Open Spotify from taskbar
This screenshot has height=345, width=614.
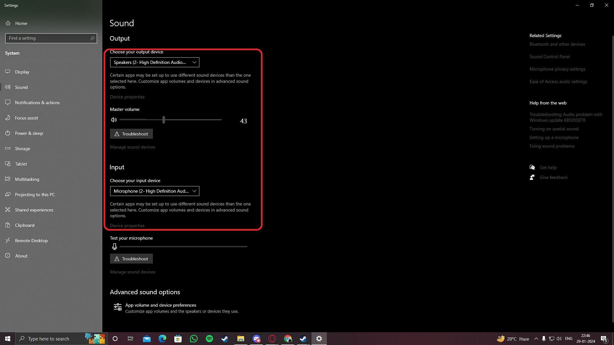tap(209, 339)
